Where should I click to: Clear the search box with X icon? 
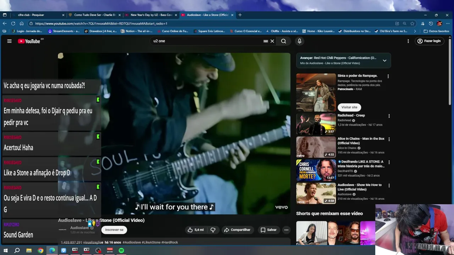tap(272, 41)
